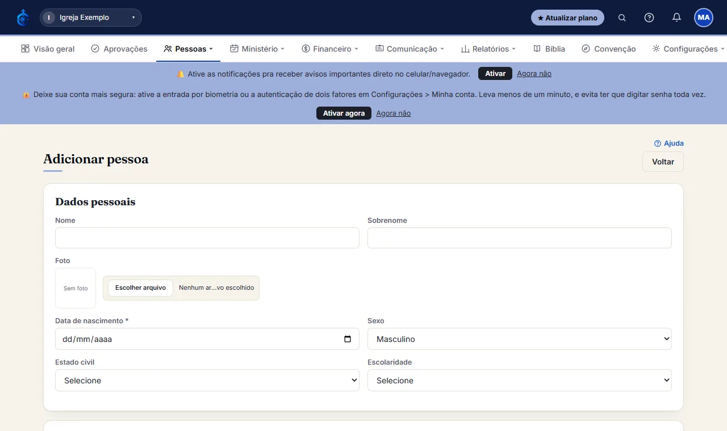The image size is (727, 431).
Task: Open the Escolaridade dropdown
Action: pos(520,381)
